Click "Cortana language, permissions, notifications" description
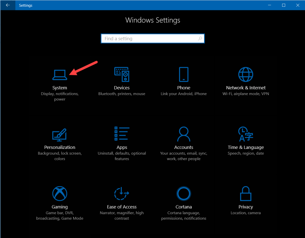The image size is (305, 238). click(x=184, y=216)
